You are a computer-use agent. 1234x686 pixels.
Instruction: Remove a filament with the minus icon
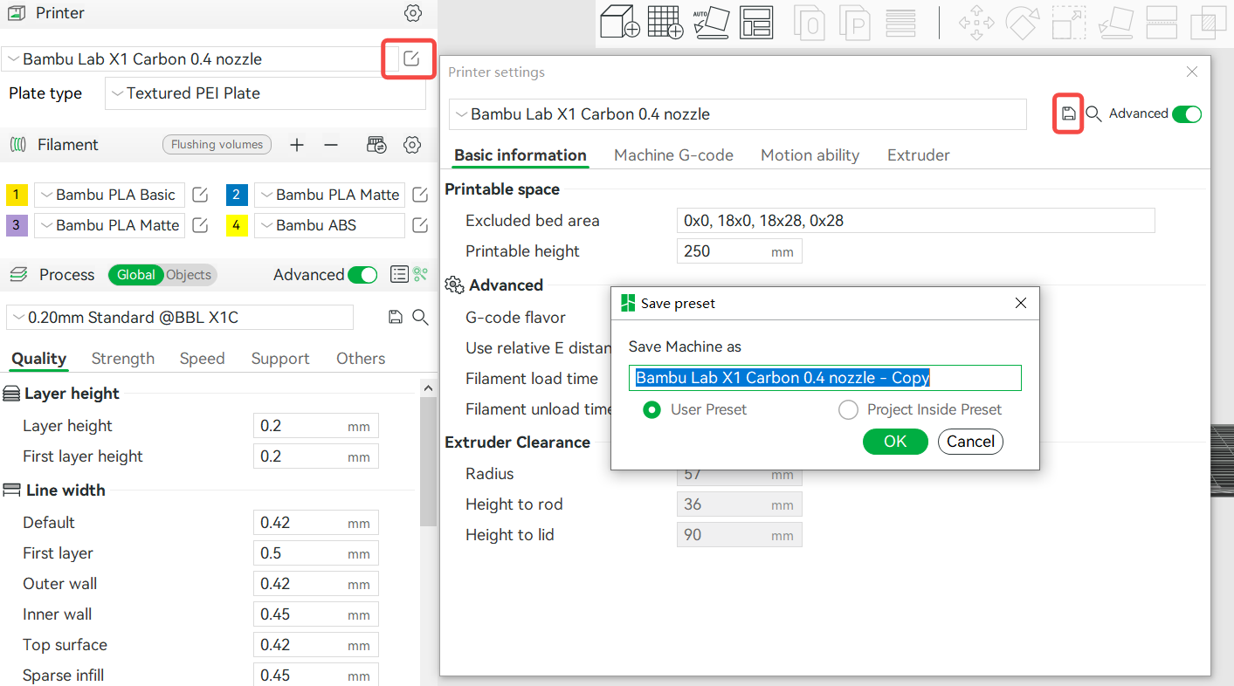tap(331, 145)
